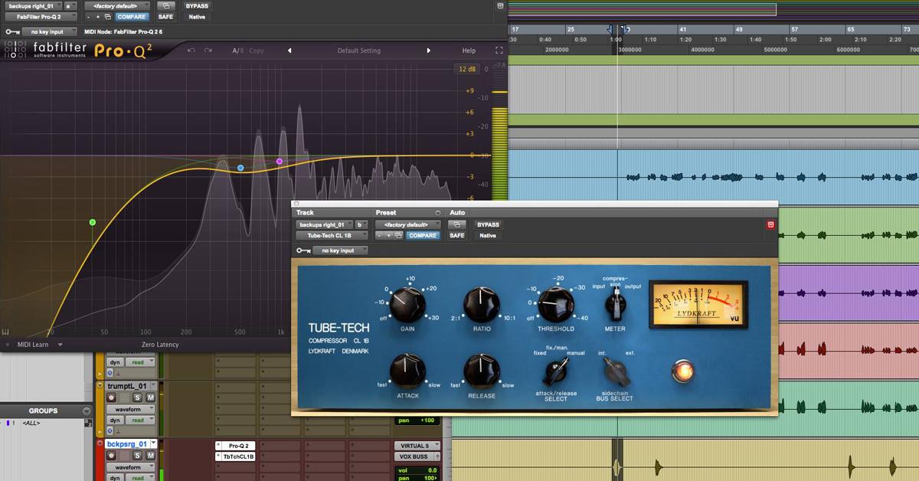Open 'no key input' dropdown in Tube-Tech
This screenshot has height=481, width=919.
click(340, 250)
